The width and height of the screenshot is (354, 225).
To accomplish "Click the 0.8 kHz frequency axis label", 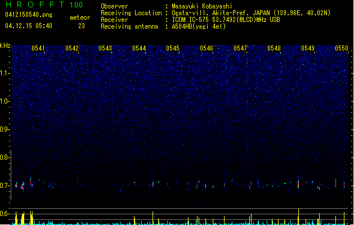I will (x=5, y=157).
